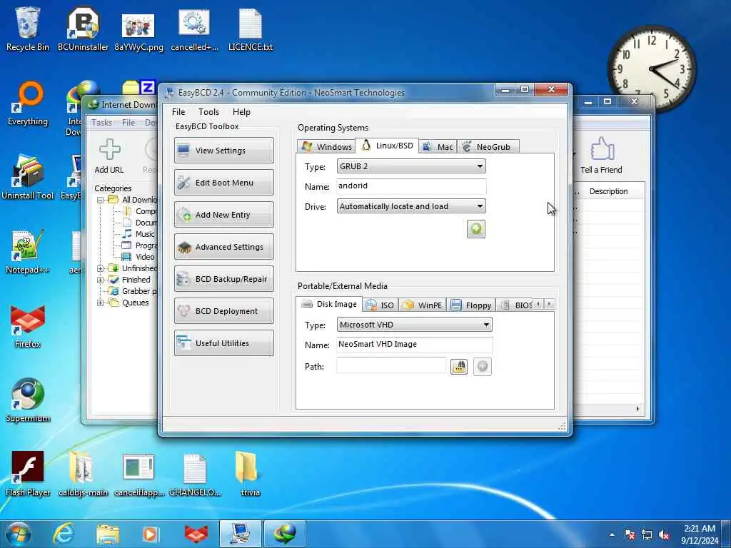The image size is (731, 548).
Task: Open Useful Utilities page
Action: pyautogui.click(x=223, y=343)
